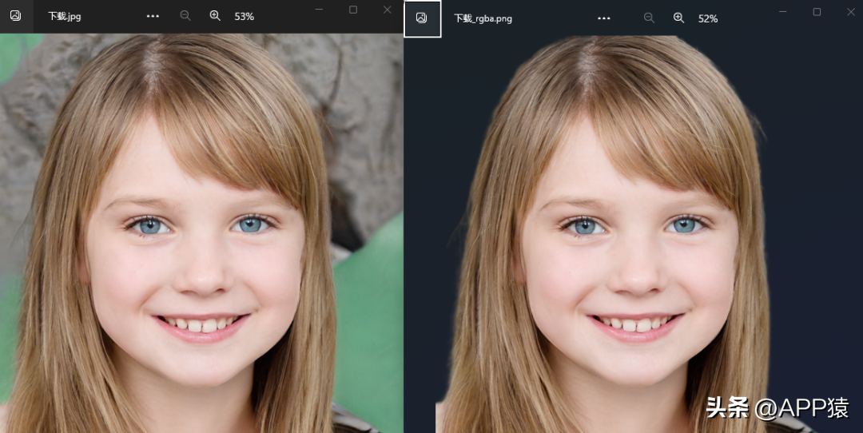This screenshot has width=863, height=433.
Task: Minimize the 下载.jpg window
Action: (x=319, y=10)
